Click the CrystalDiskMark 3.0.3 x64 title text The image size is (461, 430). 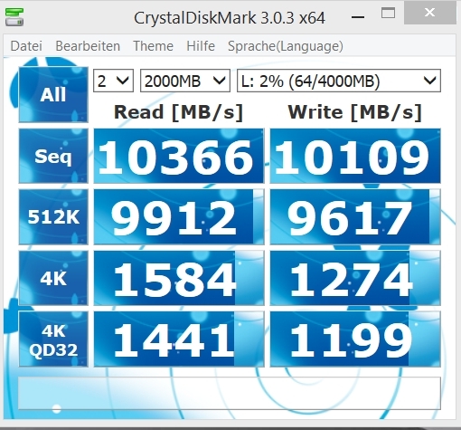(230, 18)
